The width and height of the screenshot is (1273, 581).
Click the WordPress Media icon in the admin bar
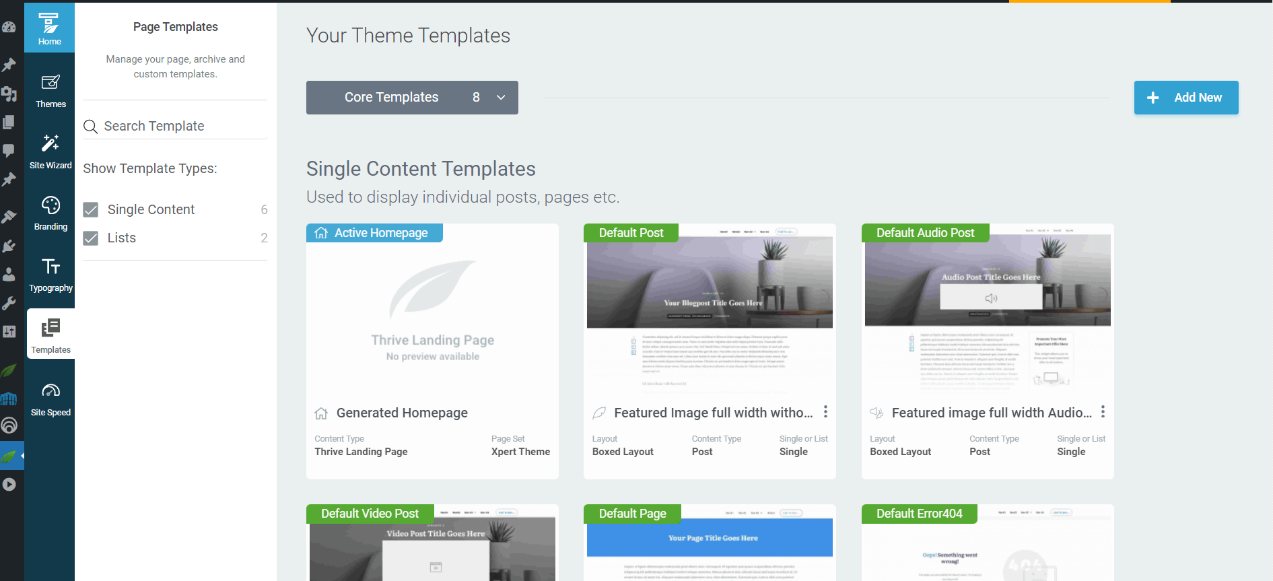click(x=9, y=94)
